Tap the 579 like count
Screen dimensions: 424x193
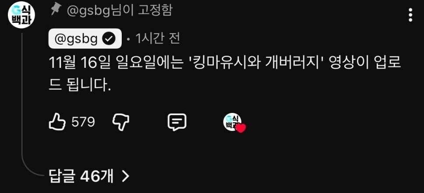(83, 122)
